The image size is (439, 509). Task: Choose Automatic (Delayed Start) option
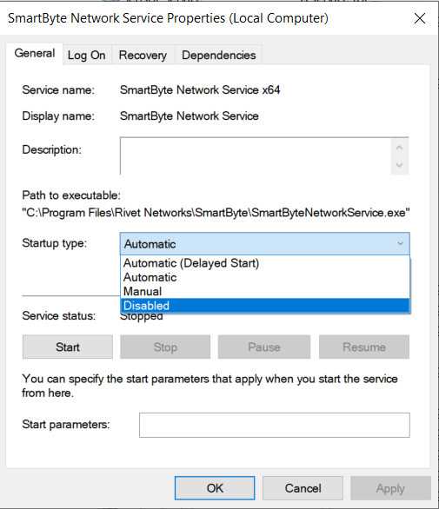[x=265, y=262]
